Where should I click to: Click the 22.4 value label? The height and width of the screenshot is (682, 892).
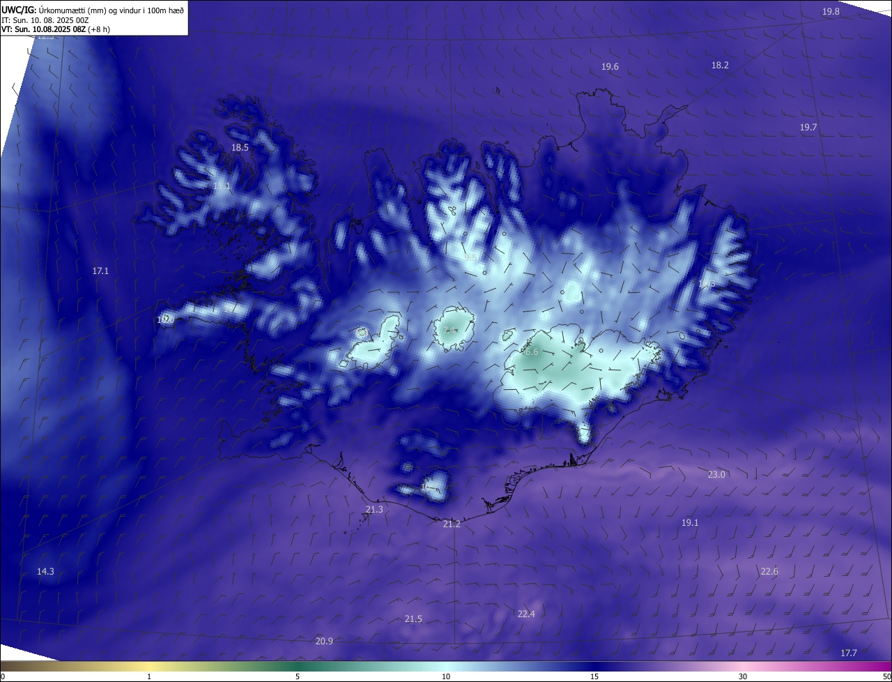click(x=526, y=614)
